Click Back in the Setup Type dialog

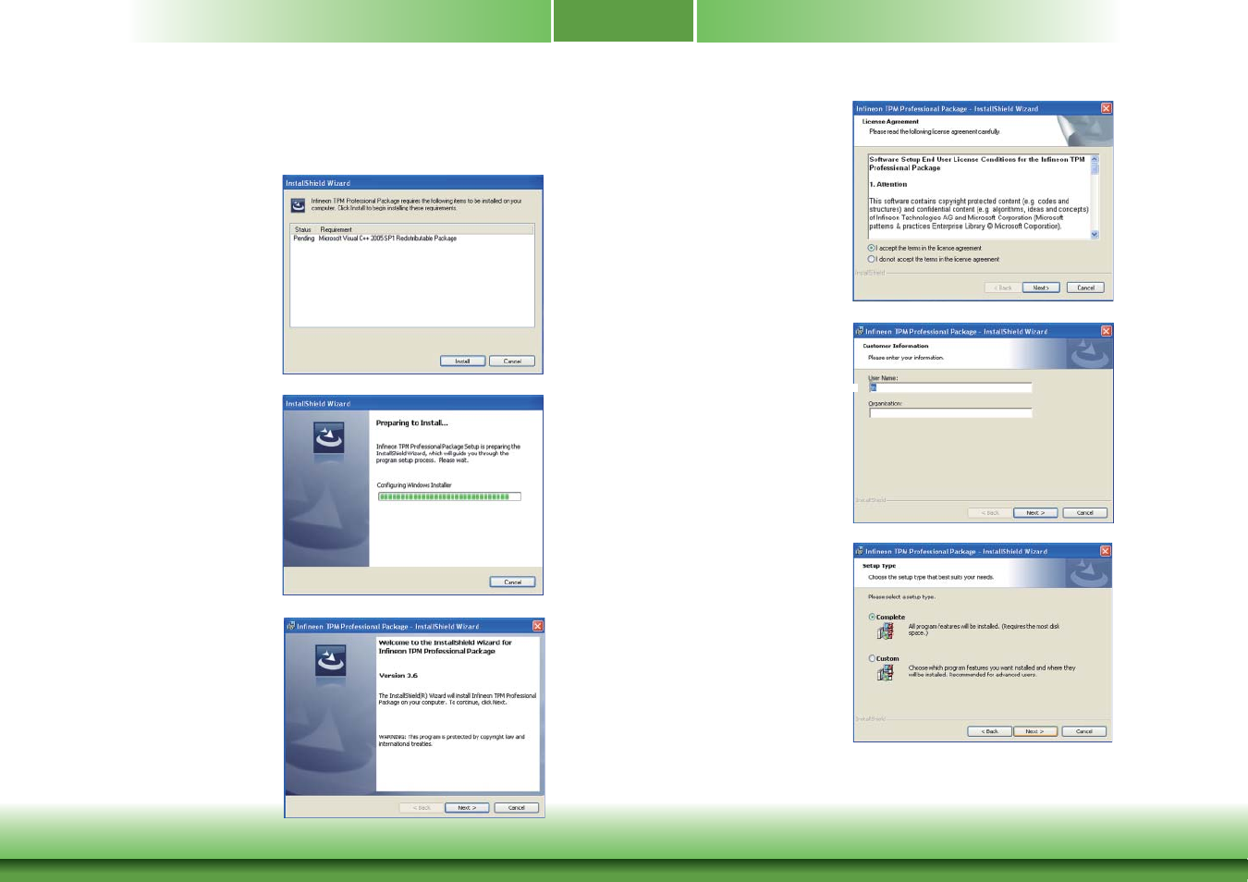point(989,731)
